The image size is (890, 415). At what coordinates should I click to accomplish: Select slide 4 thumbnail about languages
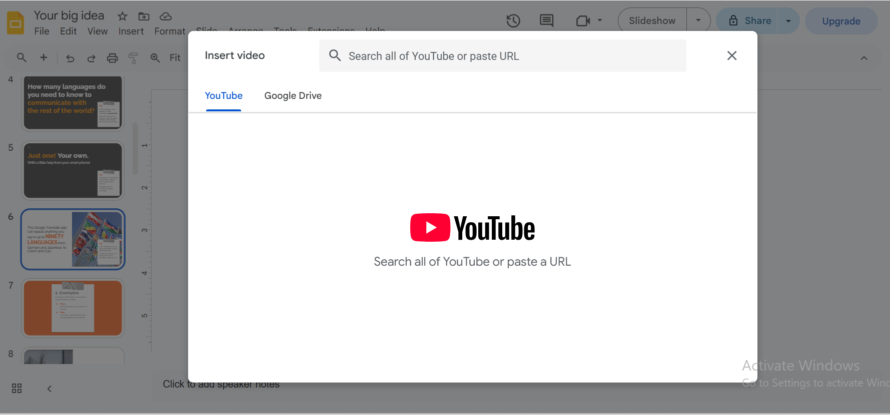click(73, 103)
